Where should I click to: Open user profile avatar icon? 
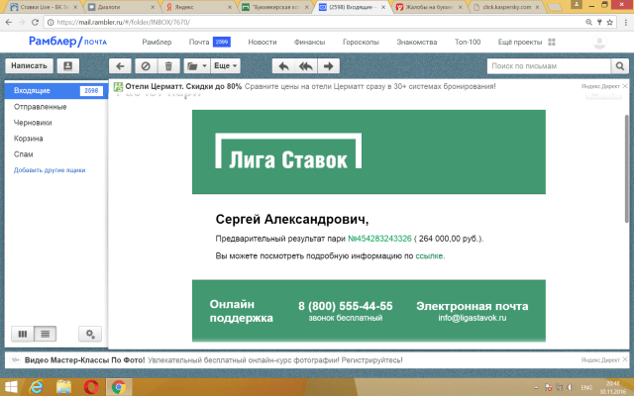[x=599, y=42]
